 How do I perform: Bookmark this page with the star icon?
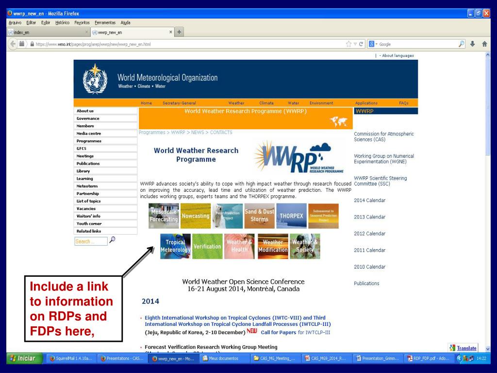[x=348, y=44]
